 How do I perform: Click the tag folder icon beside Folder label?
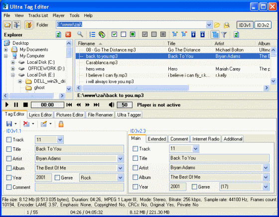(29, 25)
